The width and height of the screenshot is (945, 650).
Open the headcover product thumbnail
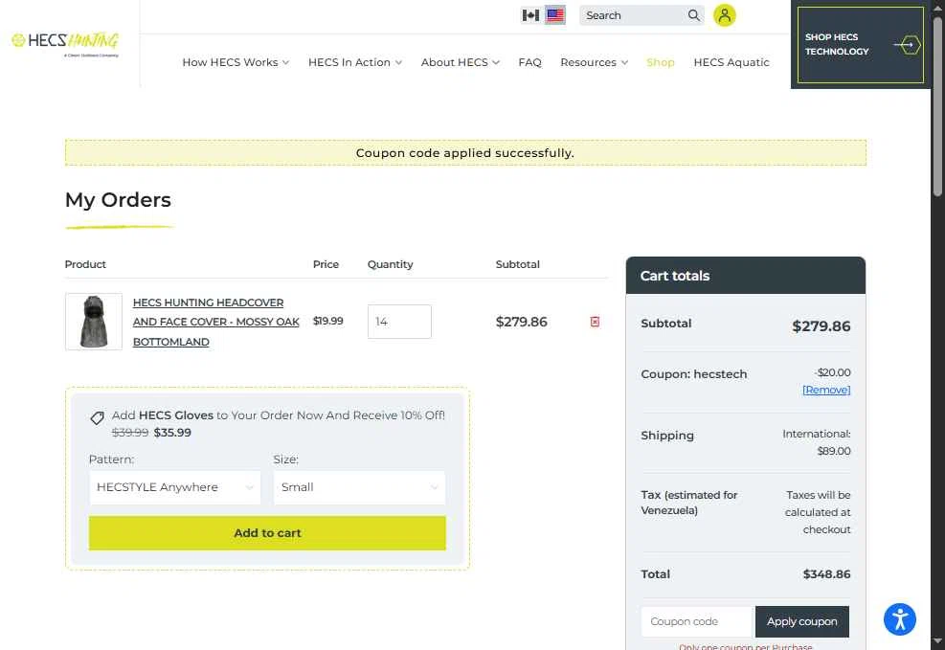[x=94, y=322]
